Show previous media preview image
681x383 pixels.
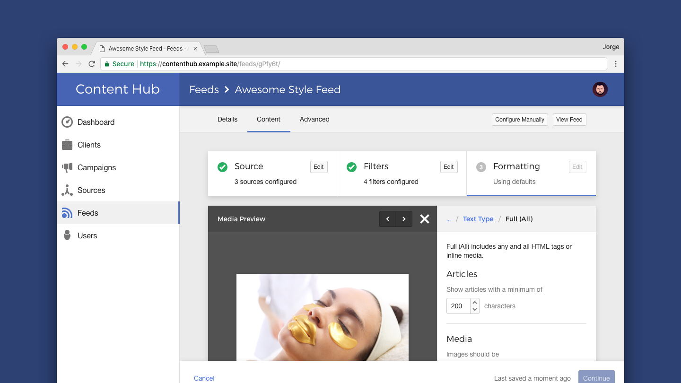click(387, 219)
